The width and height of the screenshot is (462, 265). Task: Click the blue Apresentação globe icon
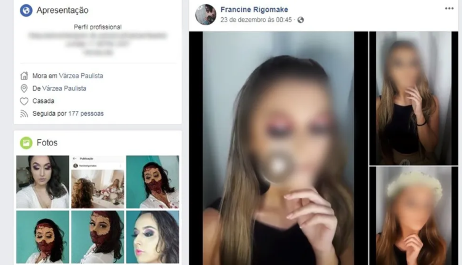click(x=26, y=10)
